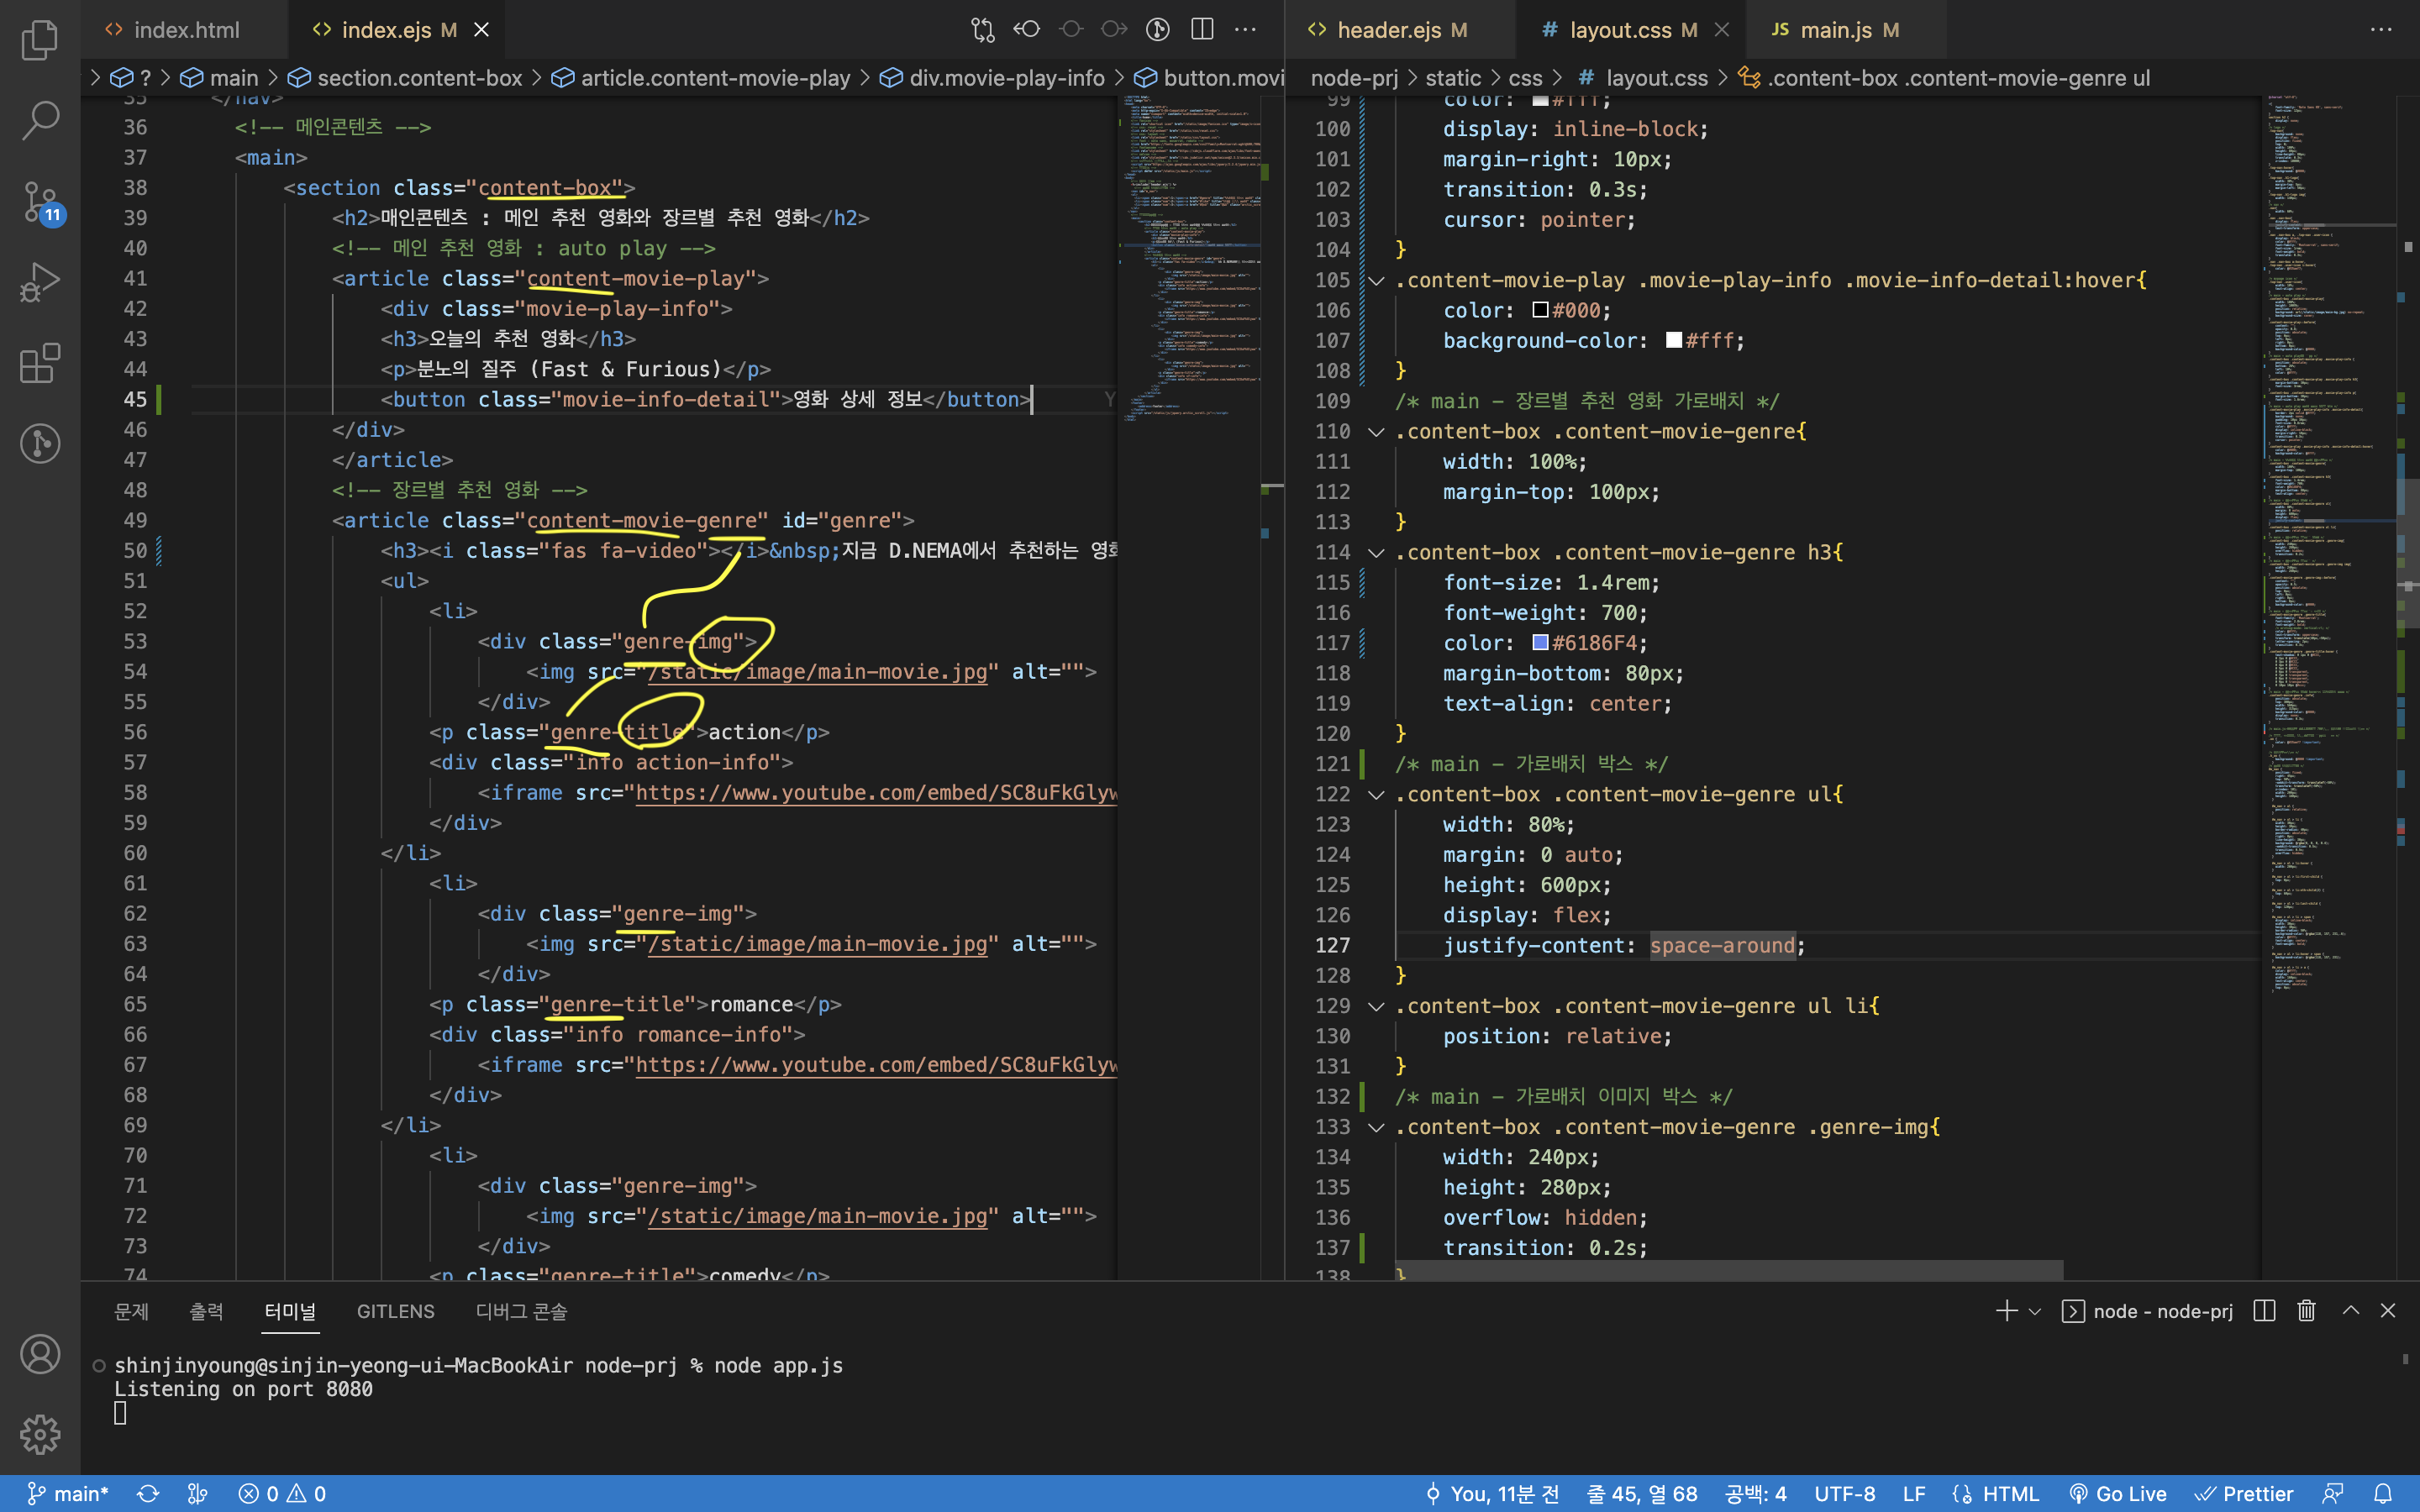Open the Explorer view in the activity bar
The width and height of the screenshot is (2420, 1512).
[40, 40]
